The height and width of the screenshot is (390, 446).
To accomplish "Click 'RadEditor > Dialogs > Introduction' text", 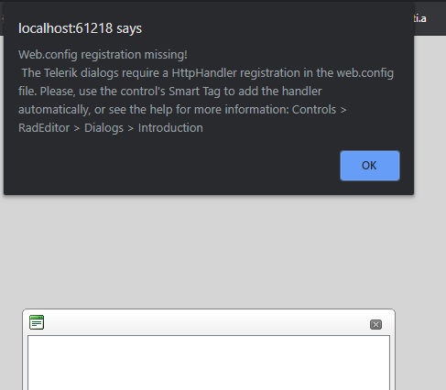I will (111, 128).
